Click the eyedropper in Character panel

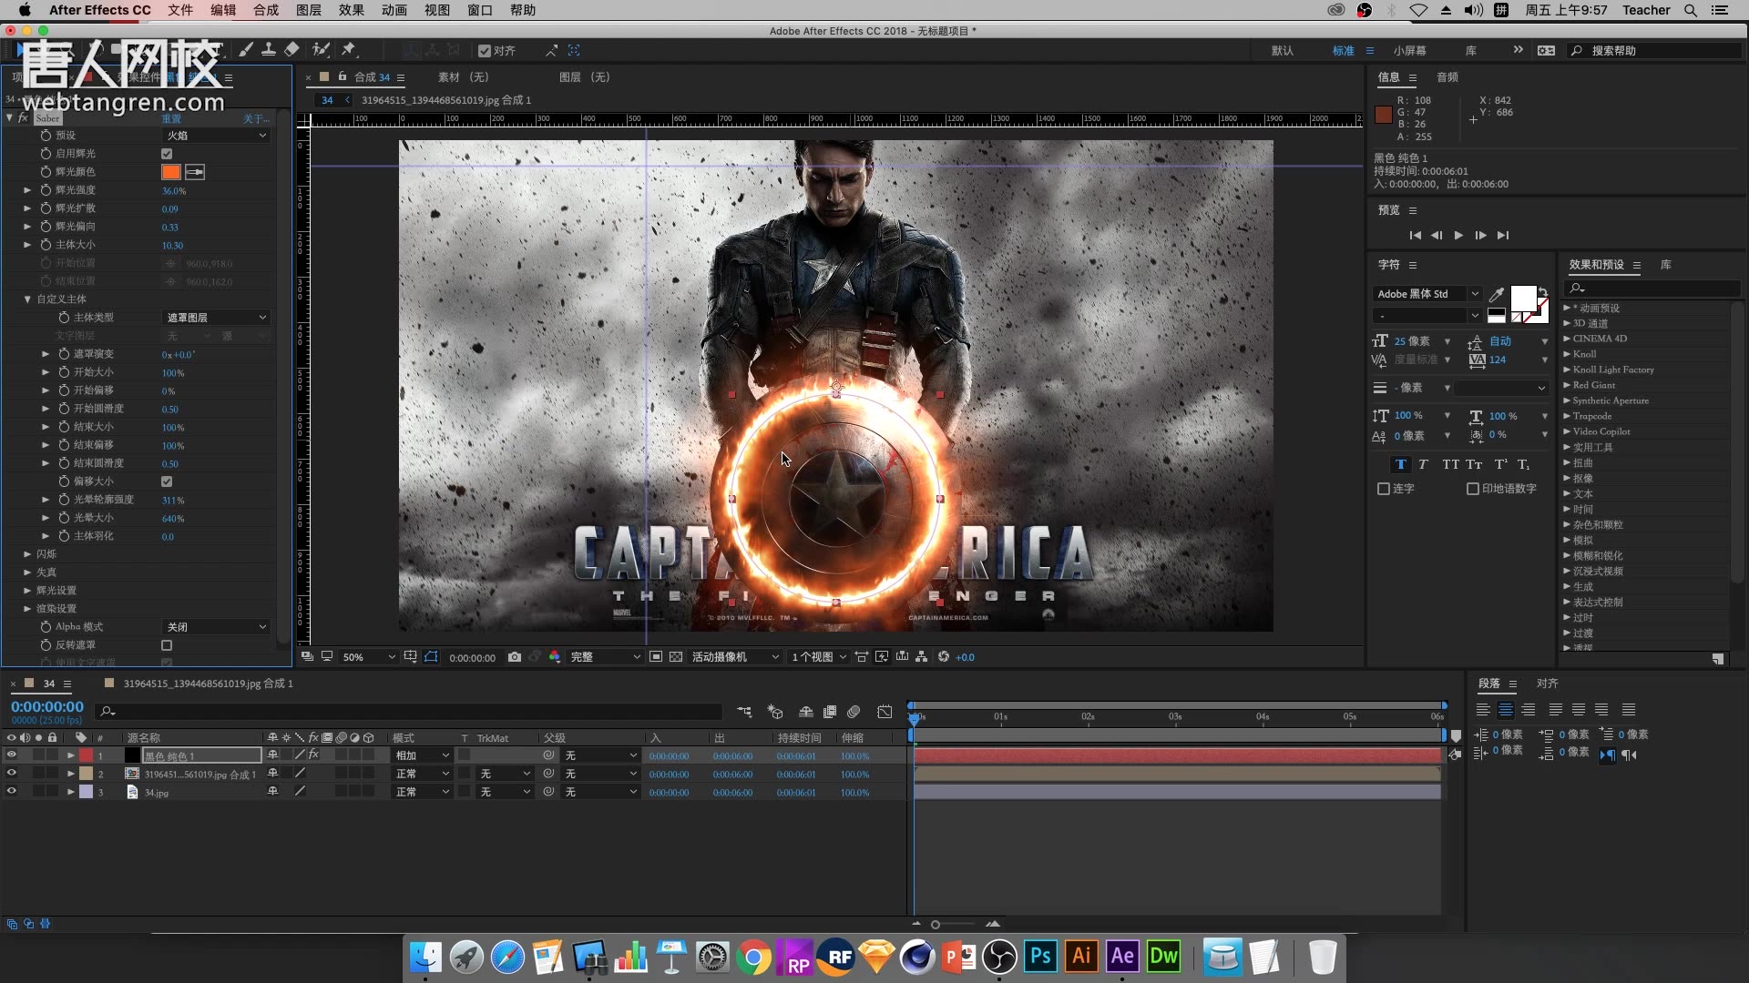(x=1496, y=294)
